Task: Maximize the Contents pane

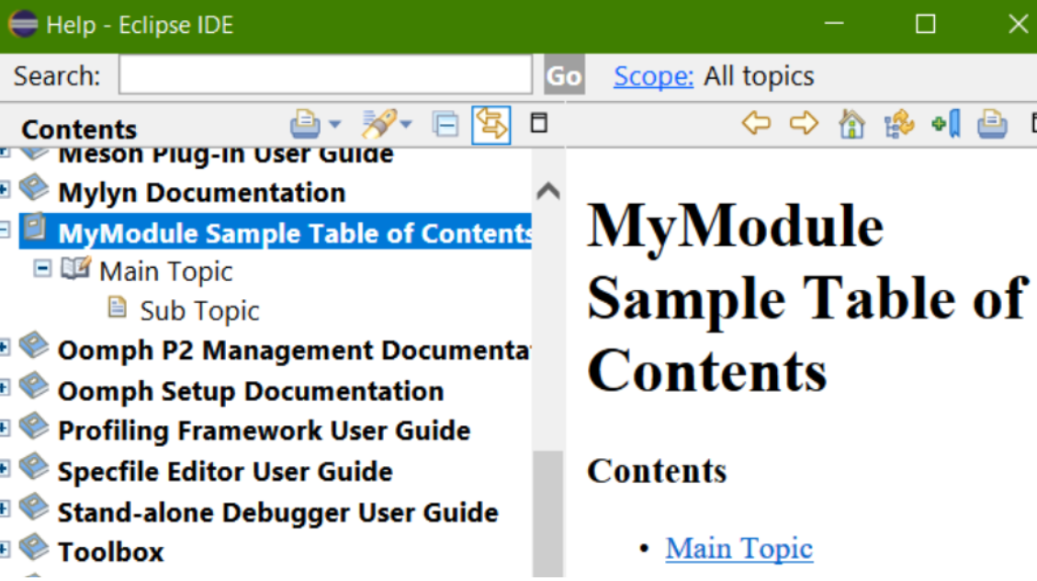Action: point(539,123)
